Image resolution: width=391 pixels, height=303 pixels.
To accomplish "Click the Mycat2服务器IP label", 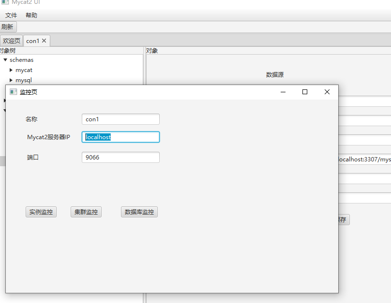I will 48,137.
